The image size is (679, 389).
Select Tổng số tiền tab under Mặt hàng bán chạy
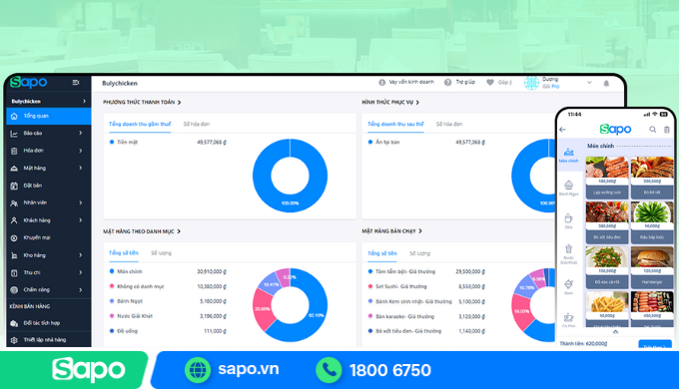382,253
